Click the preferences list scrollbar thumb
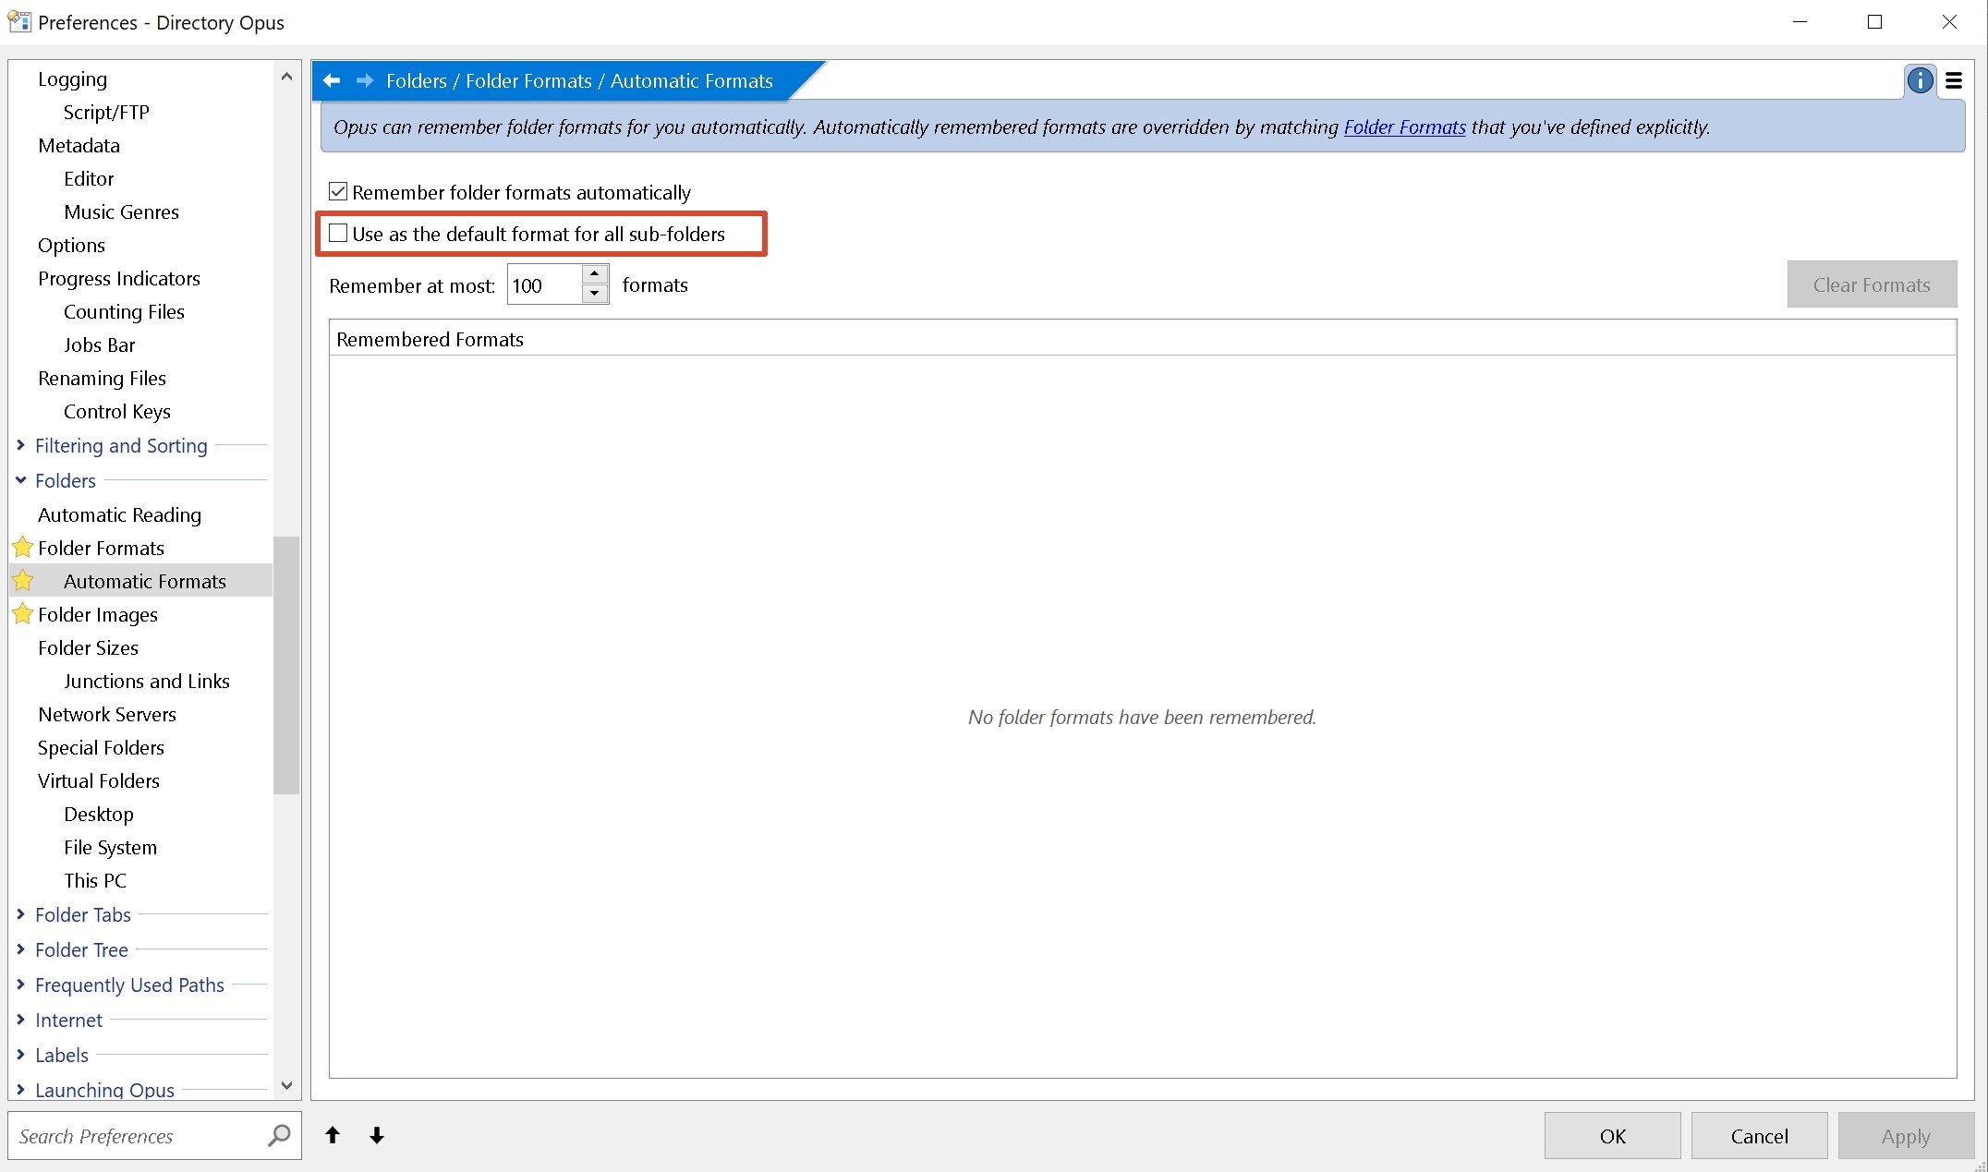This screenshot has width=1988, height=1172. click(286, 665)
